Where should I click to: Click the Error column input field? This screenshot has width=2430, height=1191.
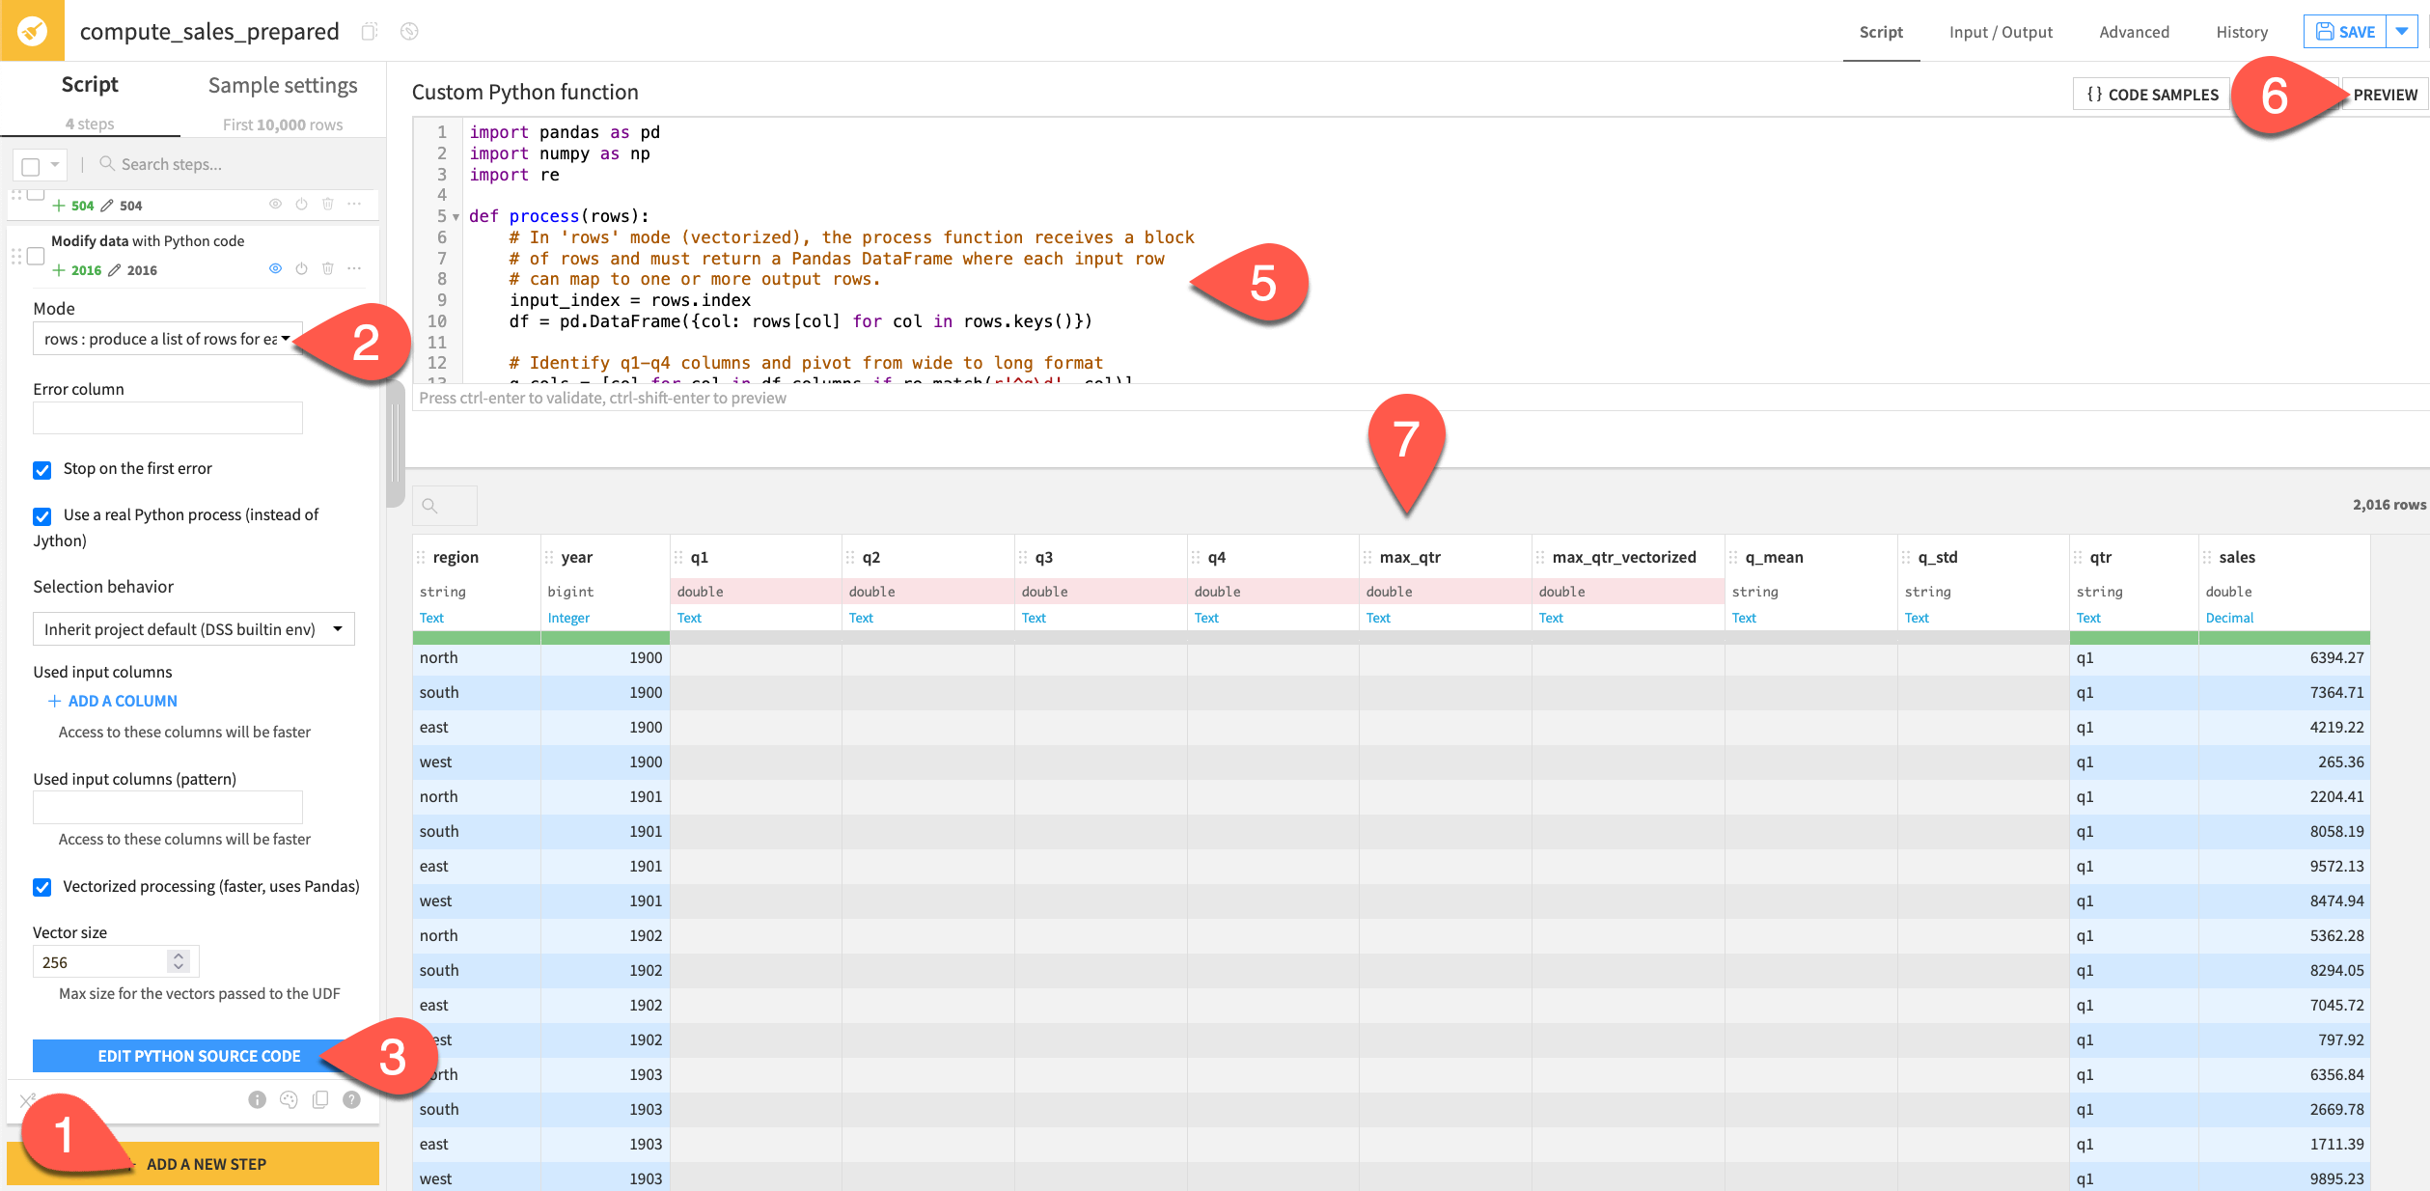167,418
